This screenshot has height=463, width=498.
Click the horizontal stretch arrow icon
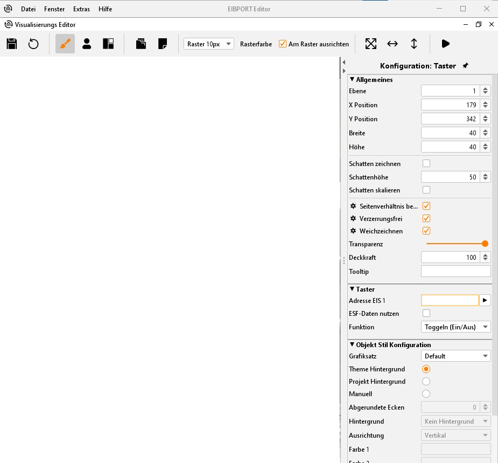click(x=392, y=44)
